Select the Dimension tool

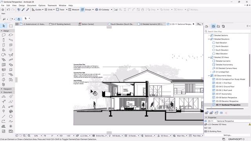4,97
